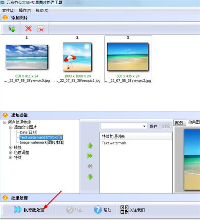Open the 文件(Z) menu
200x220 pixels.
8,10
